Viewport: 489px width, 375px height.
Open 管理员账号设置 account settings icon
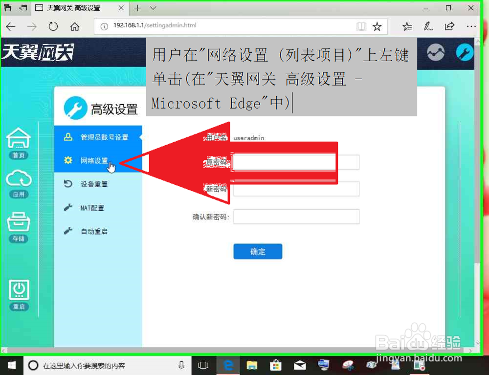pos(68,136)
